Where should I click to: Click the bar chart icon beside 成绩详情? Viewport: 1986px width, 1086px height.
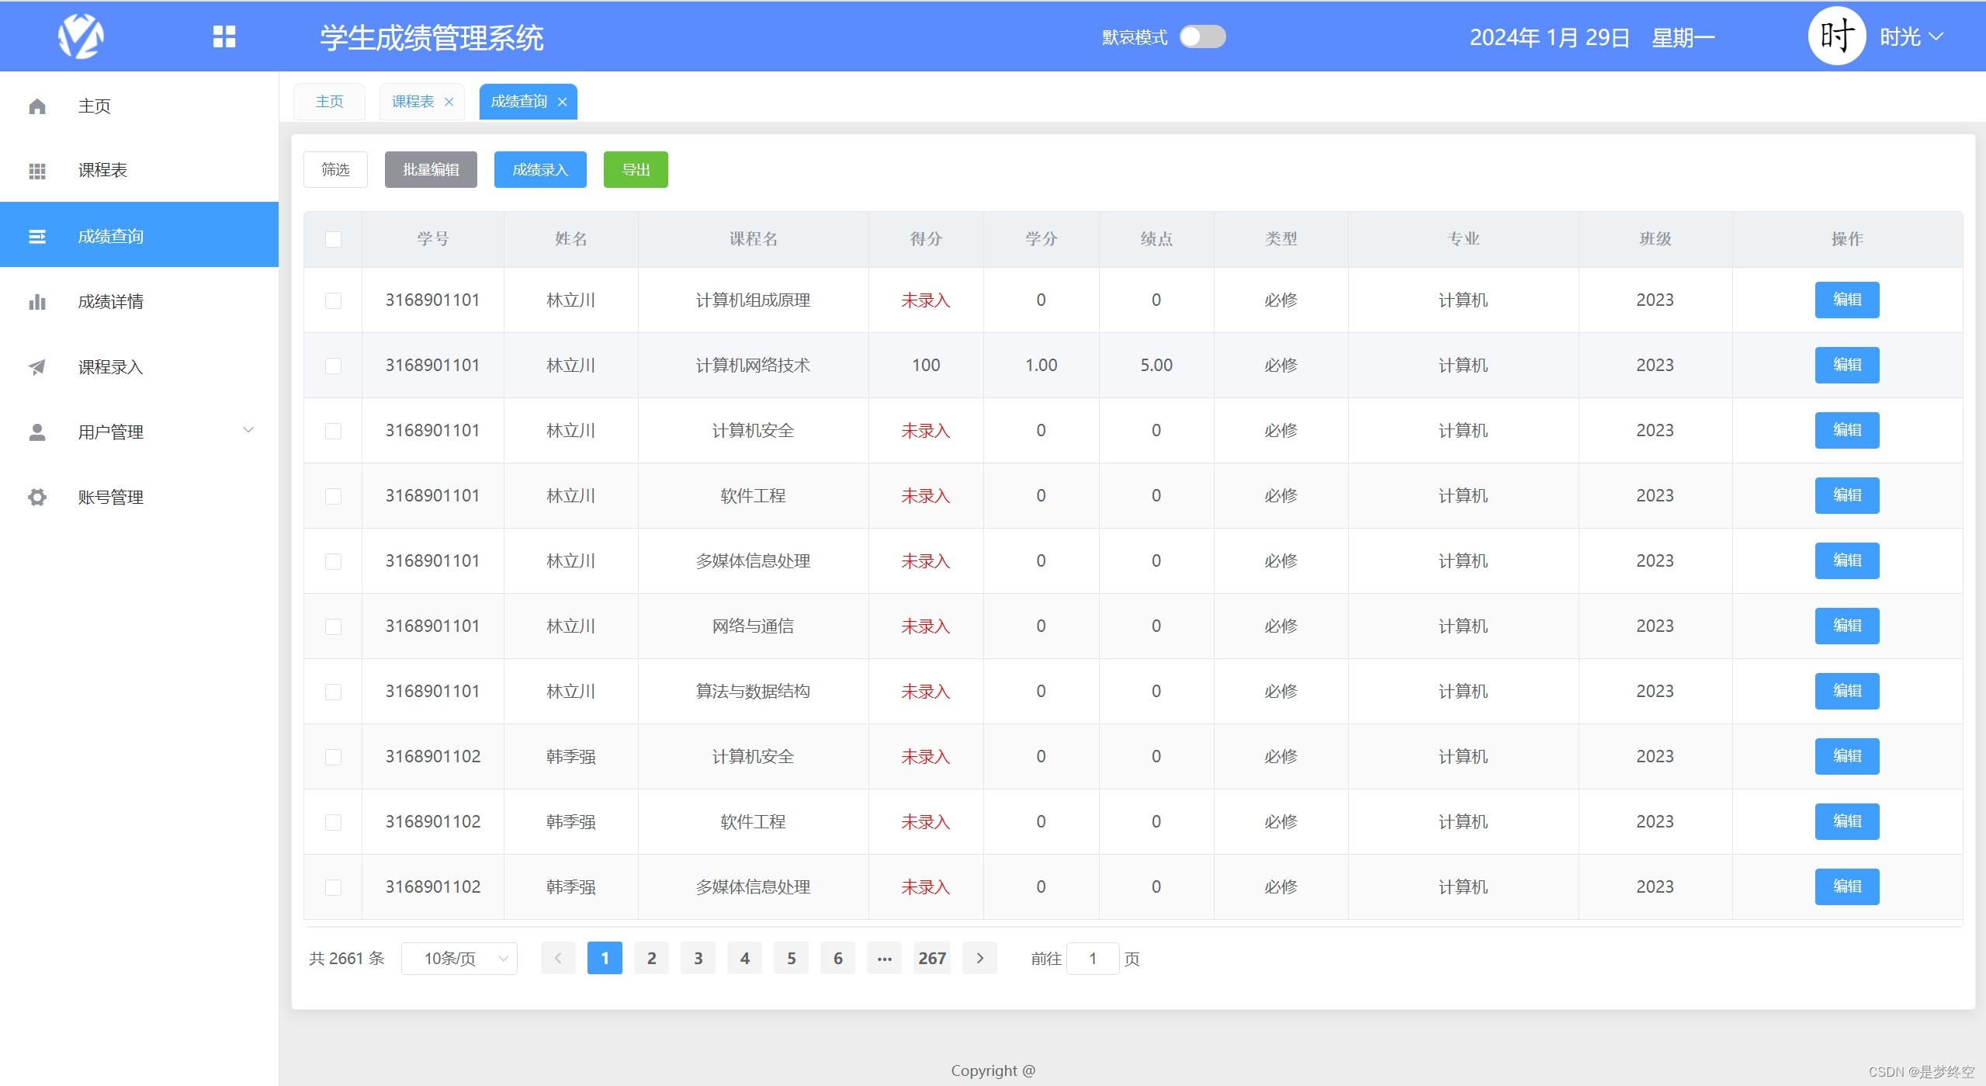[37, 302]
